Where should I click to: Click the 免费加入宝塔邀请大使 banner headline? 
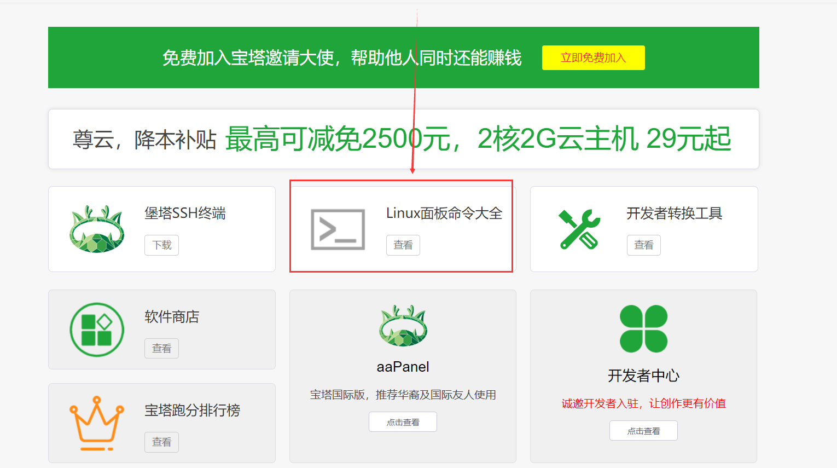click(x=342, y=58)
